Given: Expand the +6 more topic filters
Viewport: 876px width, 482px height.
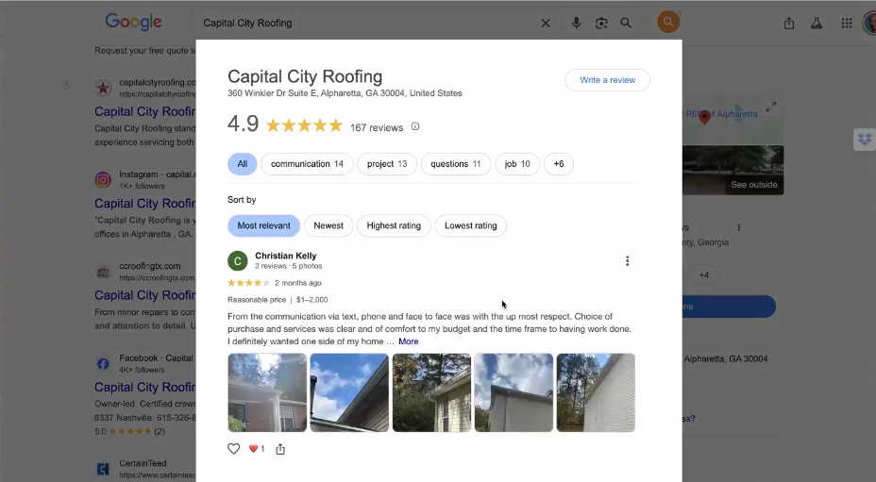Looking at the screenshot, I should (x=559, y=163).
